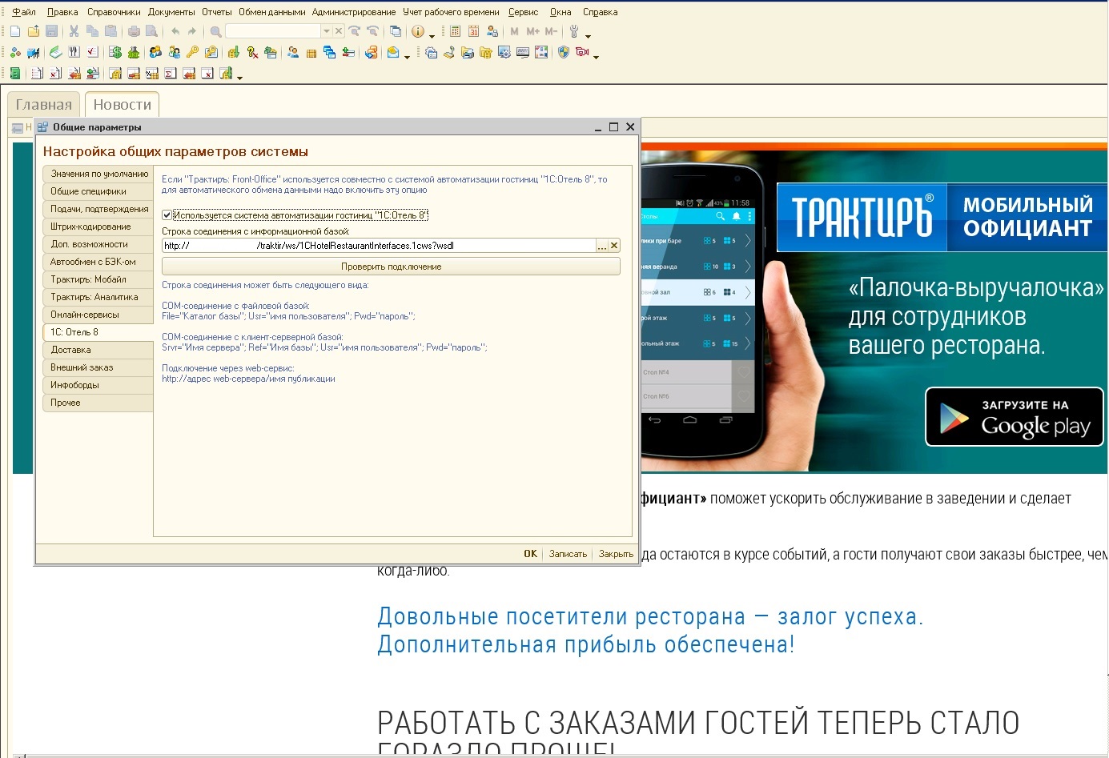Select 'Автообмен с БЭК-ом' settings tab

tap(98, 262)
